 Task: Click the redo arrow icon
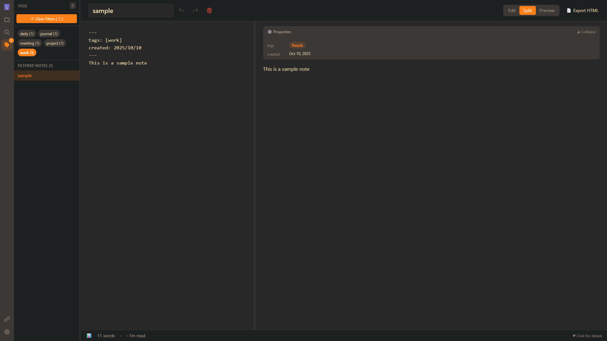[x=195, y=10]
